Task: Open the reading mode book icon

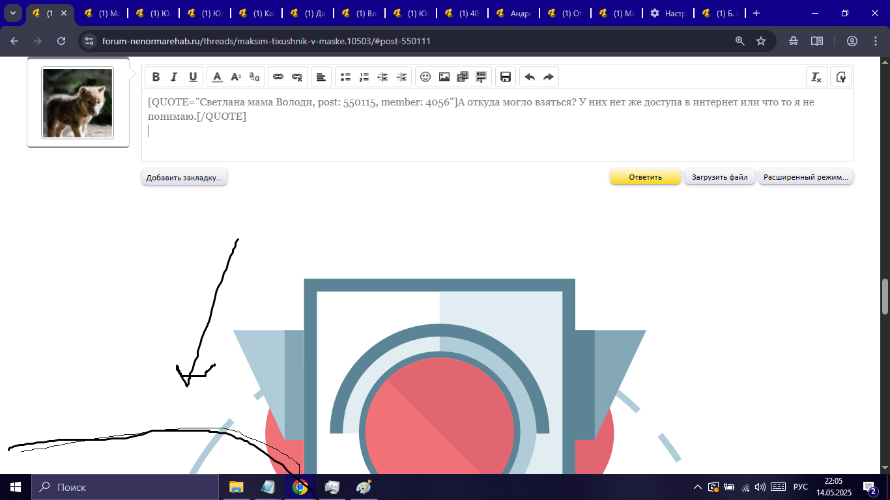Action: tap(817, 41)
